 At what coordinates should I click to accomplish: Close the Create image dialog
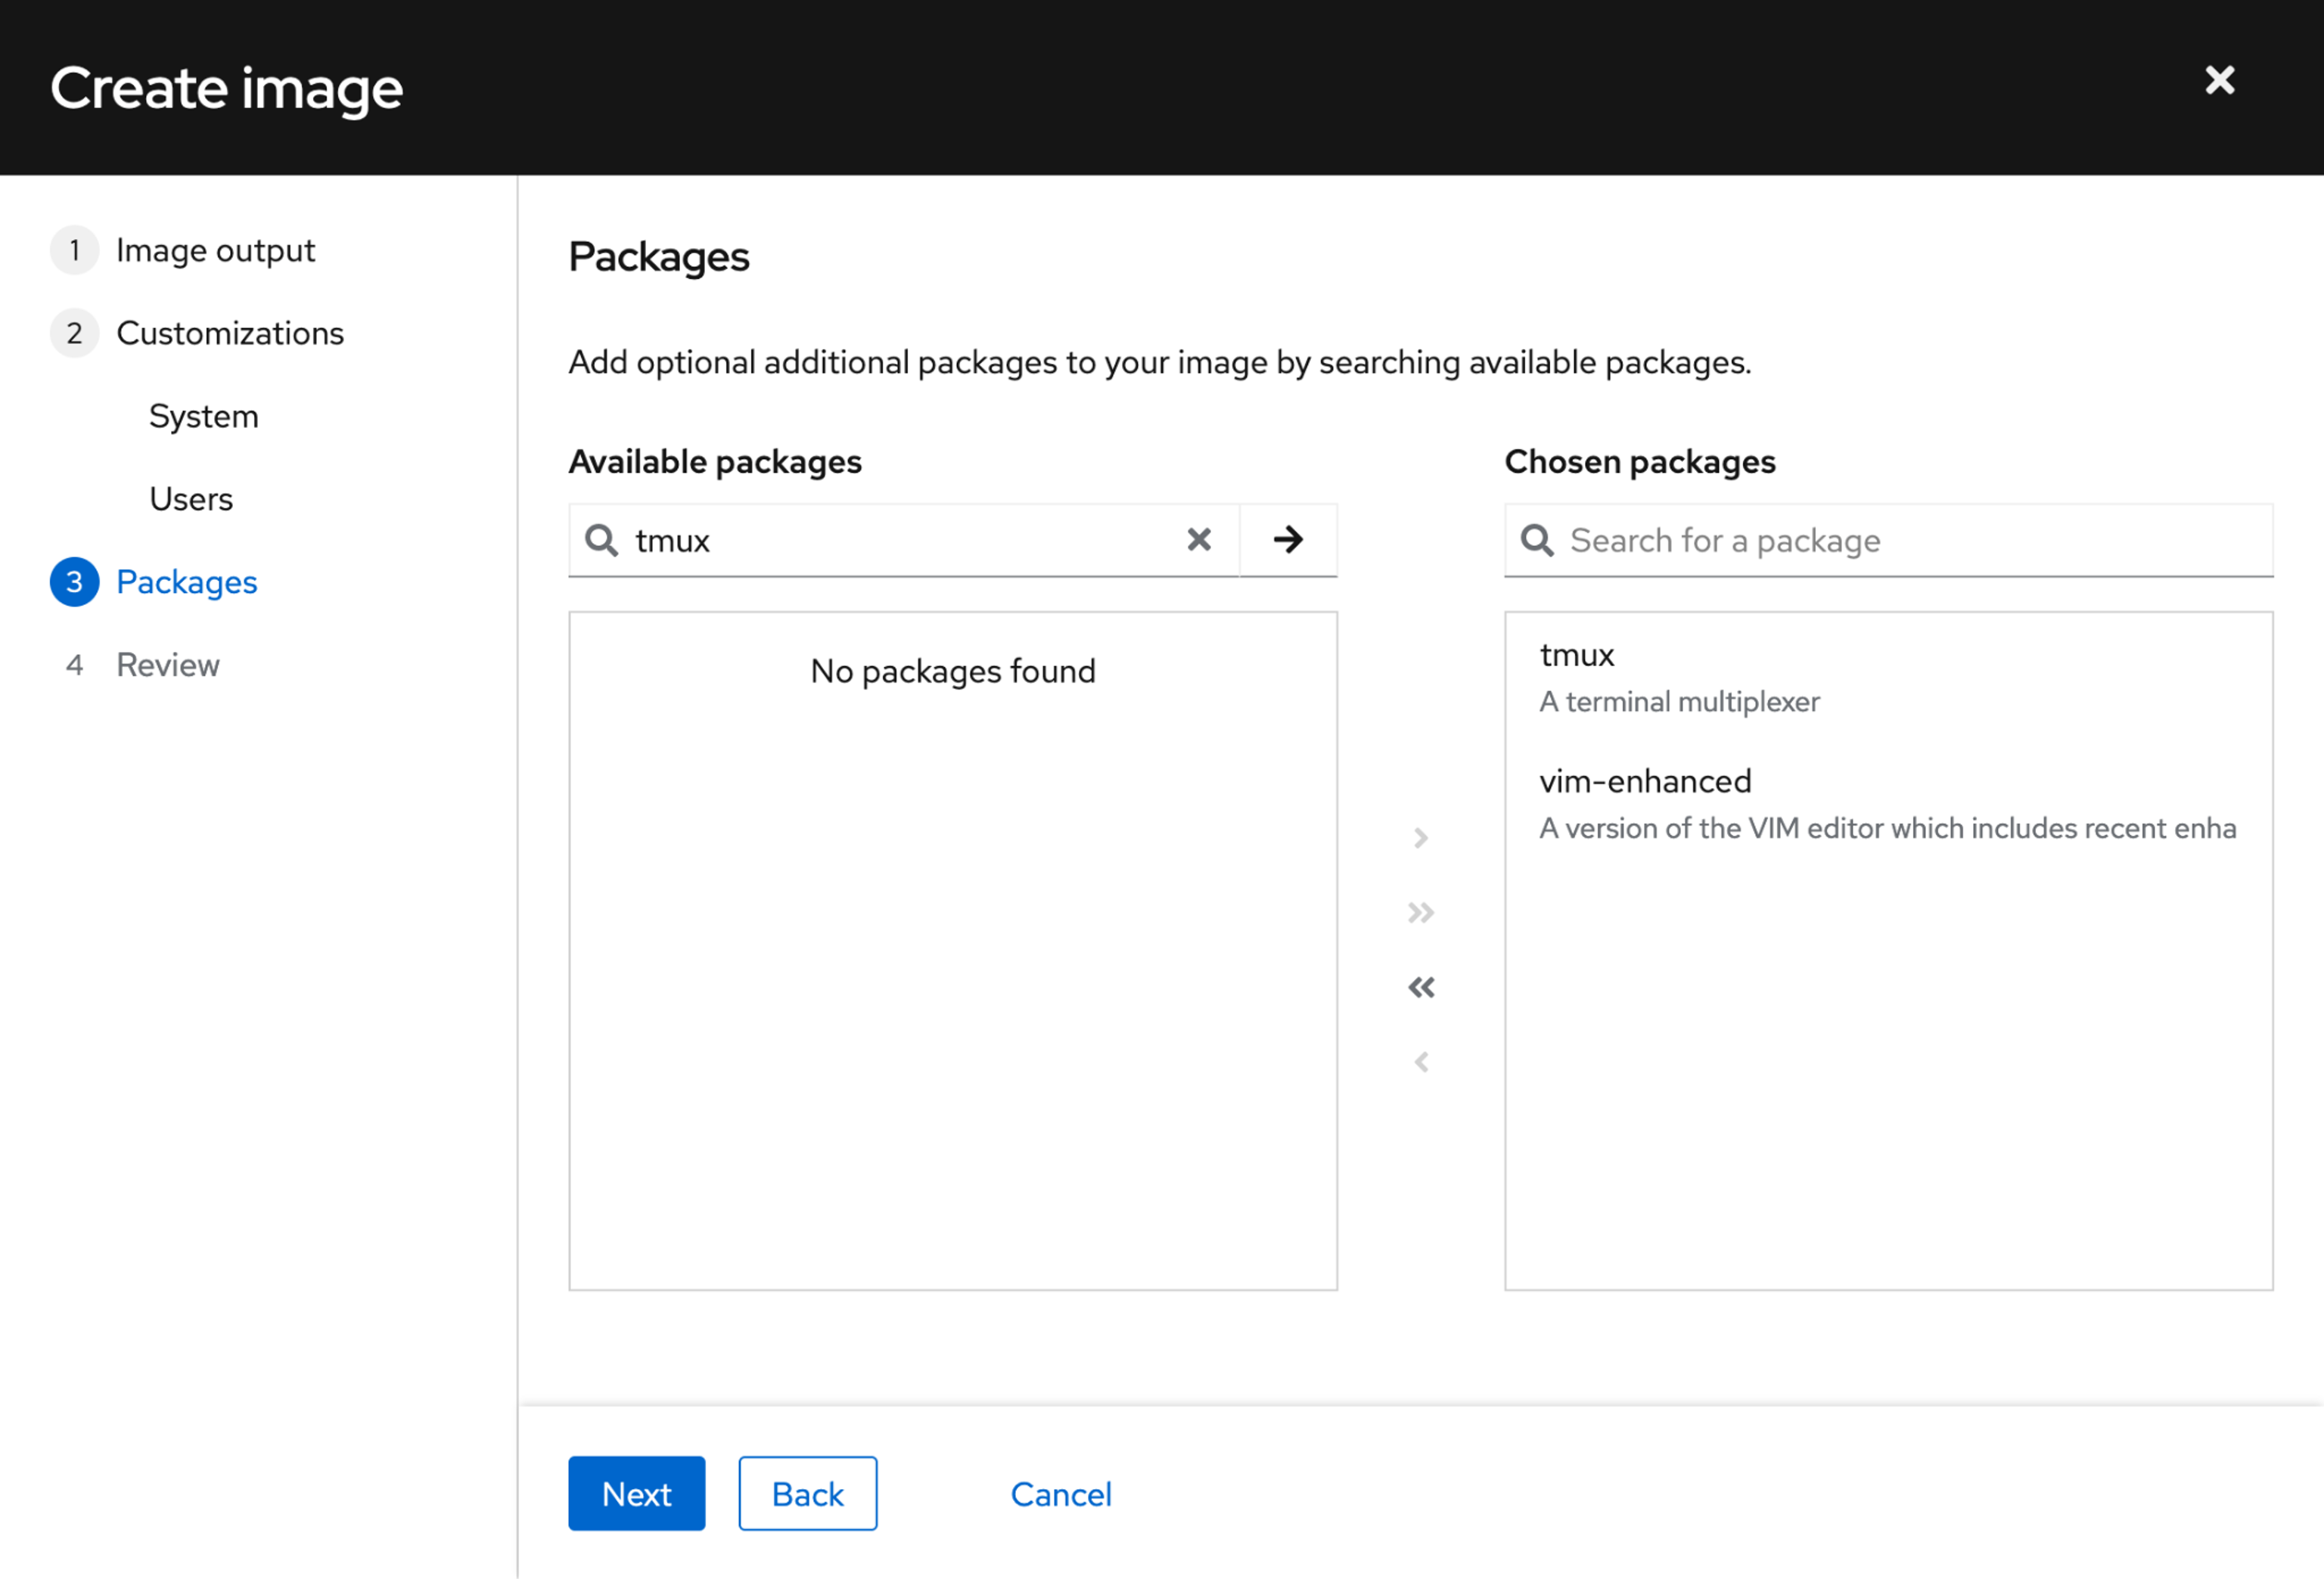2219,80
